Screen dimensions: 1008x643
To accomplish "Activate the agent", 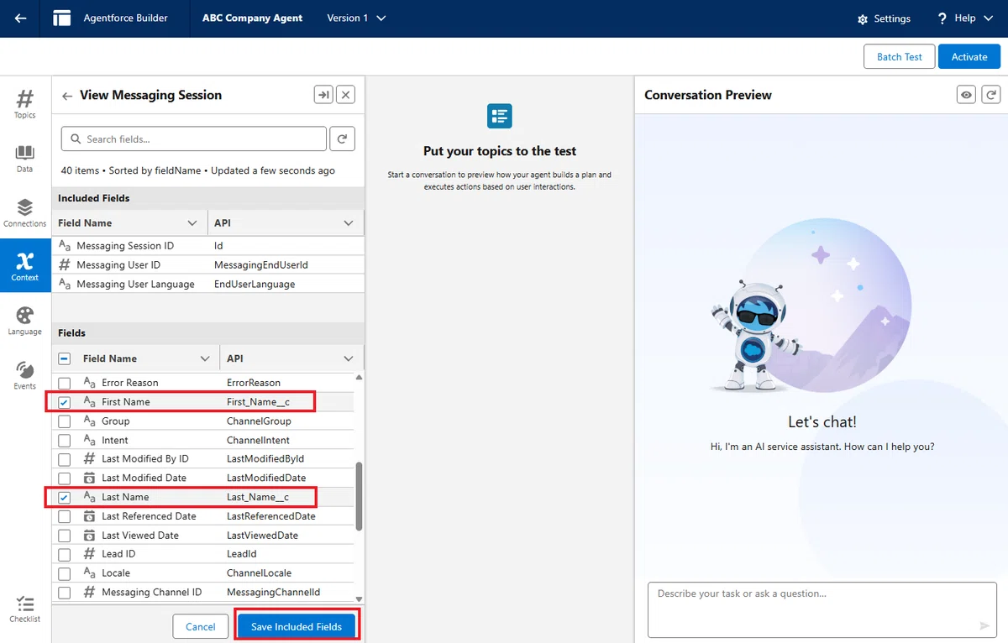I will 969,56.
